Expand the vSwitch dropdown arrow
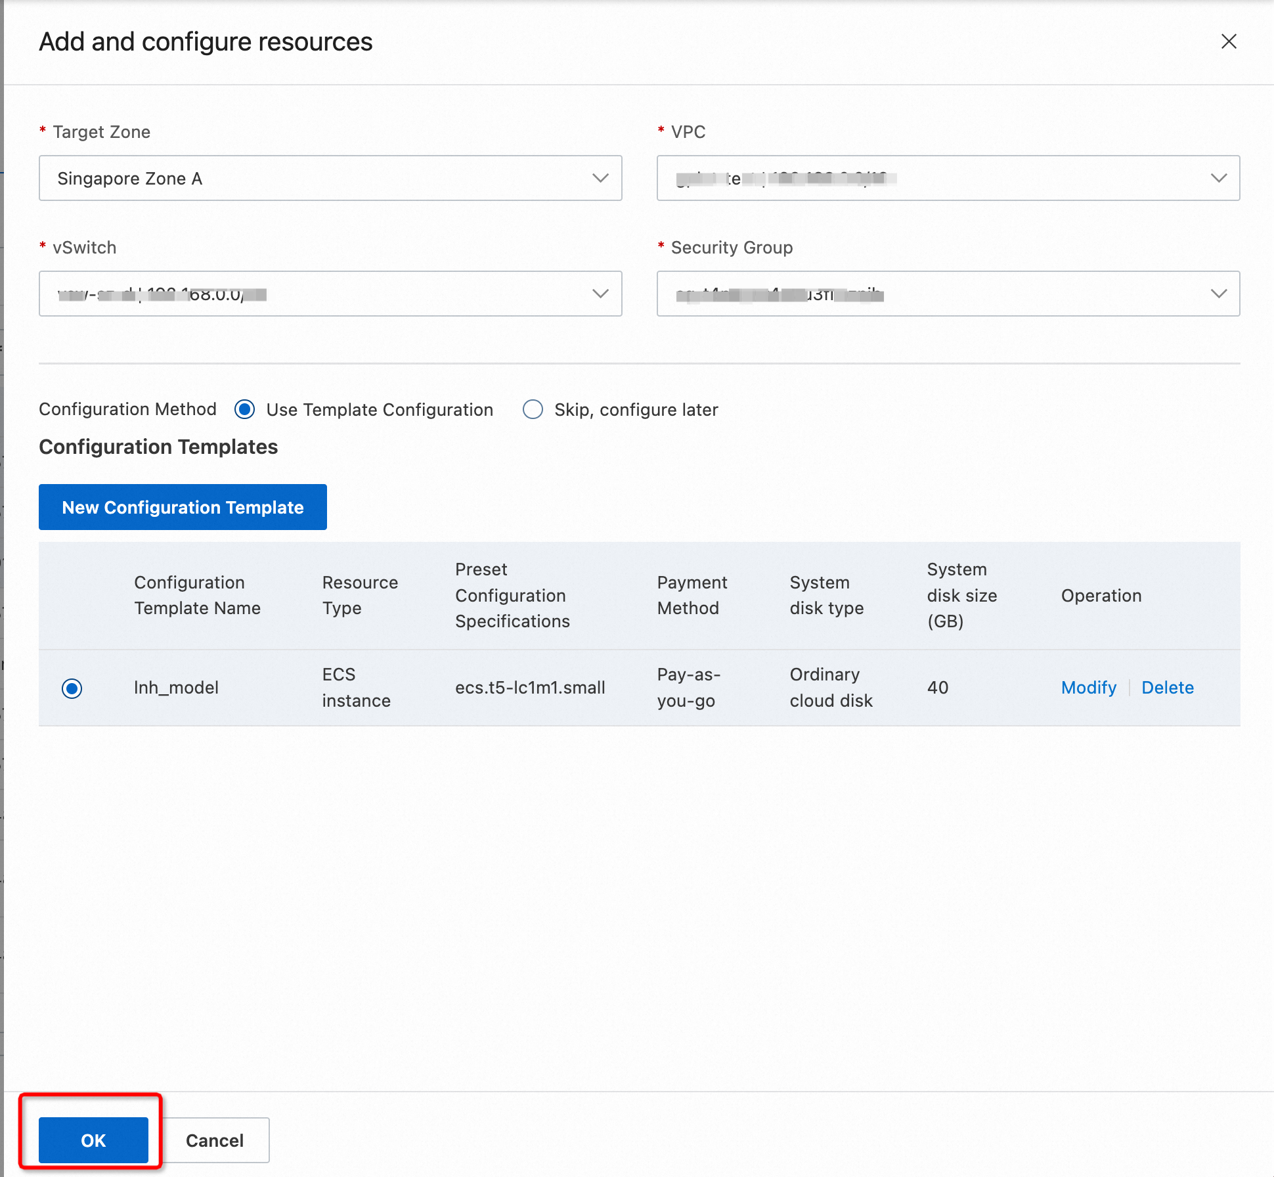Screen dimensions: 1274x1177 [x=600, y=294]
